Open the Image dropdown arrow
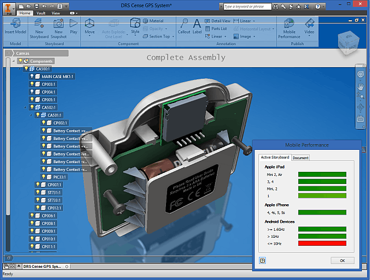The image size is (370, 280). (254, 36)
